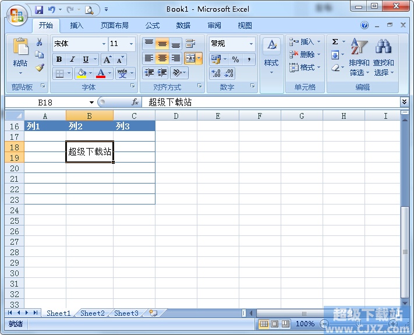The image size is (414, 335).
Task: Increase decimal places
Action: (216, 73)
